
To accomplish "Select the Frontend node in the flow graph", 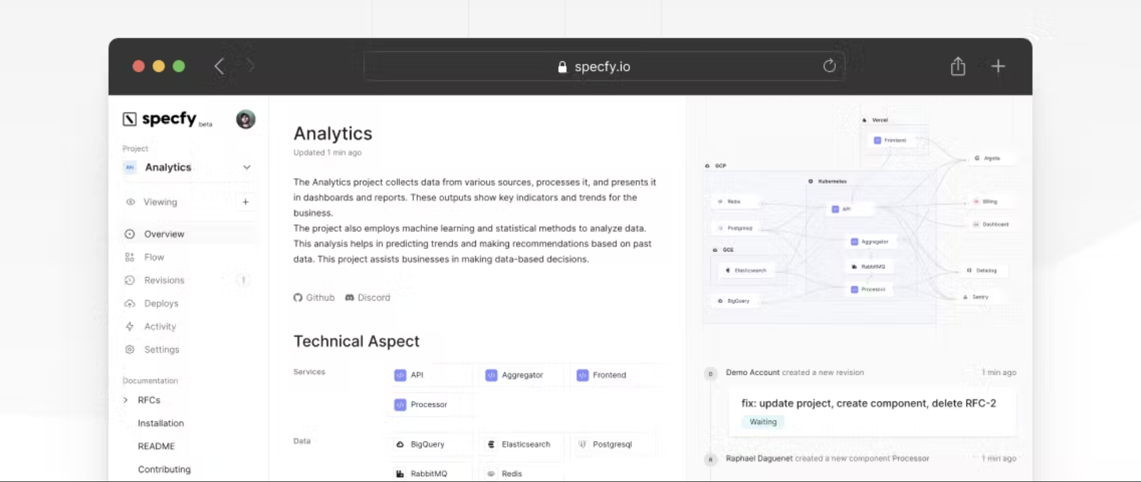I will coord(891,140).
